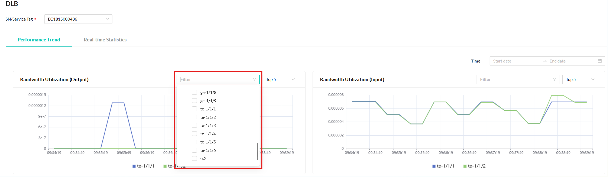Select the Performance Trend tab

point(39,40)
